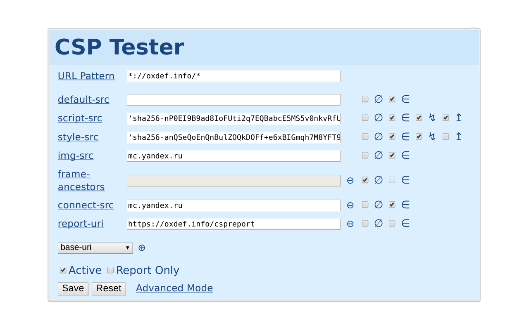Open the report-uri link
The width and height of the screenshot is (529, 330).
[x=81, y=224]
